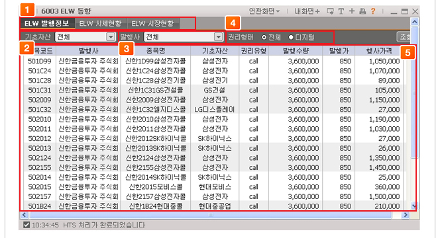Image resolution: width=442 pixels, height=238 pixels.
Task: Click the T font size icon
Action: [x=341, y=11]
